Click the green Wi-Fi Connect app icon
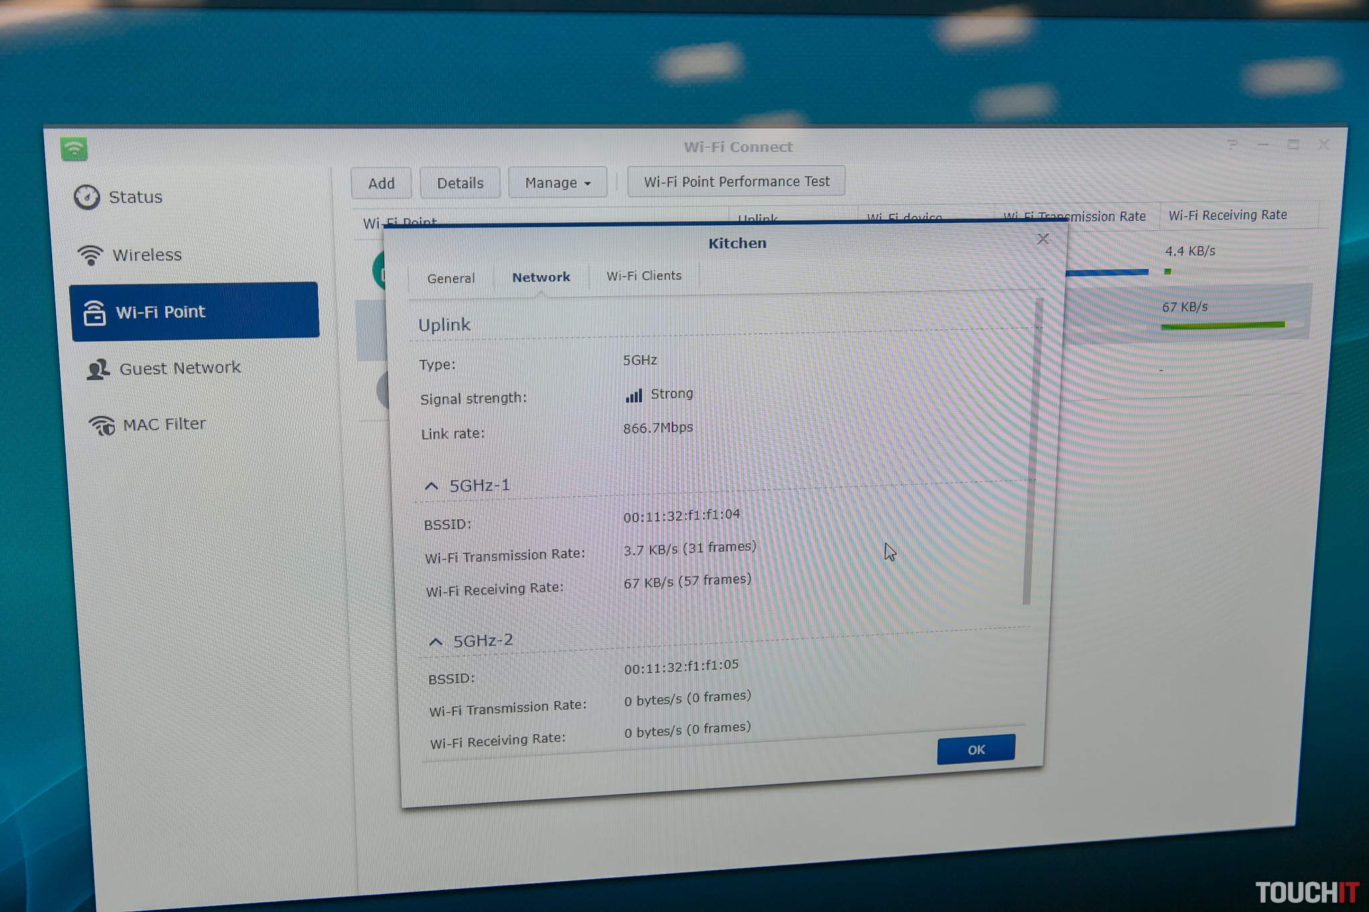 pyautogui.click(x=74, y=148)
